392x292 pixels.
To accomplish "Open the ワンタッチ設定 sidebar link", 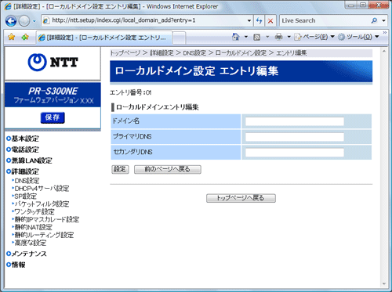I will pos(34,211).
